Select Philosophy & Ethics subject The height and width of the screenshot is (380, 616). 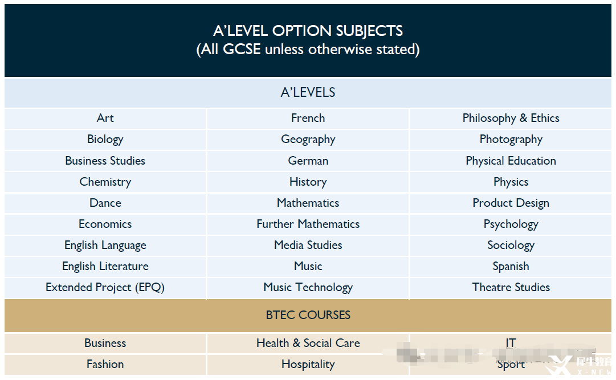(511, 119)
